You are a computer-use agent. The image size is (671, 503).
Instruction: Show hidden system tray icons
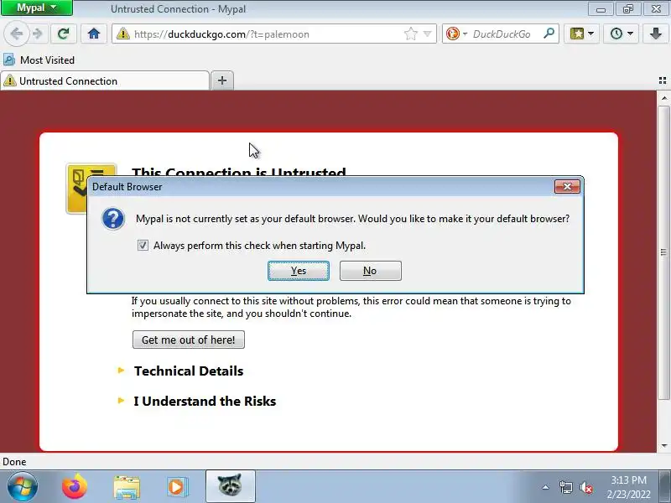pyautogui.click(x=546, y=487)
